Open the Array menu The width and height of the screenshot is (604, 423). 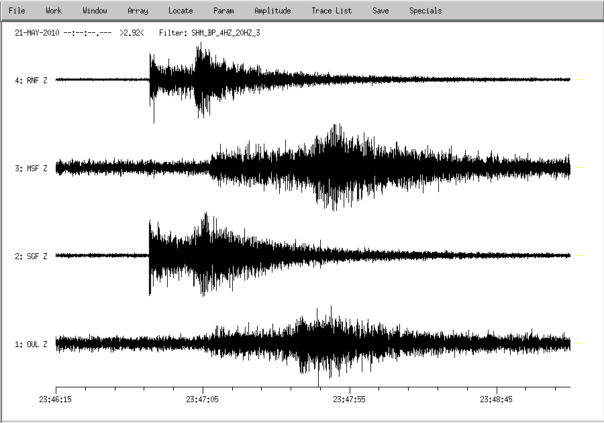click(x=138, y=11)
